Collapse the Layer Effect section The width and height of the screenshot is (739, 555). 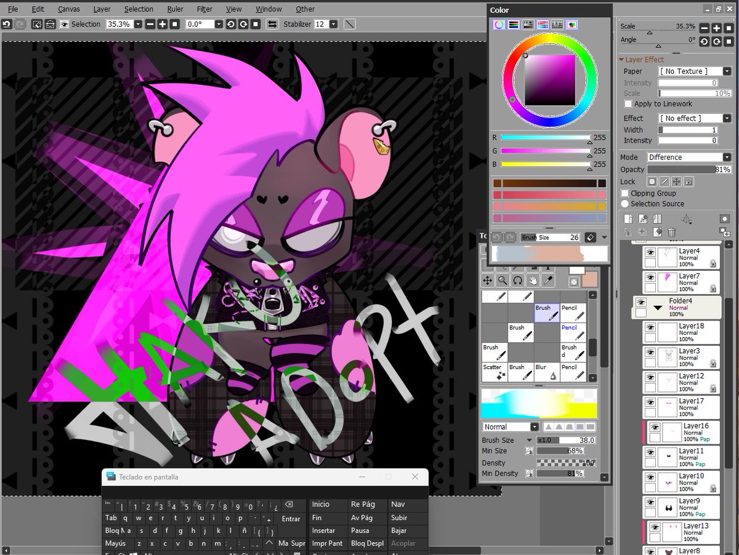coord(621,60)
